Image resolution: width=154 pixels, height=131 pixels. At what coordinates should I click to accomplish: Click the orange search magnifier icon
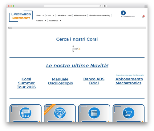click(x=79, y=49)
